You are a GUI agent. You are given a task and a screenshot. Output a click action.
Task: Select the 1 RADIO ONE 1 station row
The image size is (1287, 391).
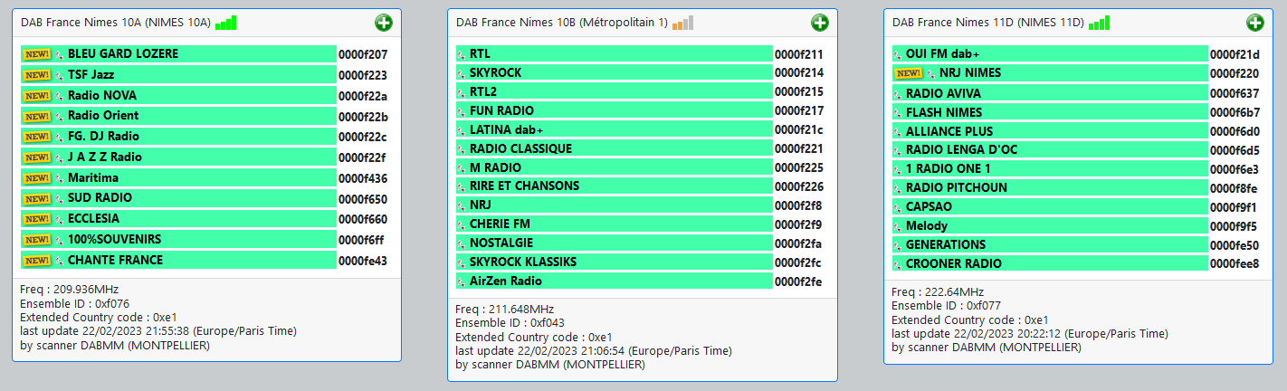[x=1050, y=169]
